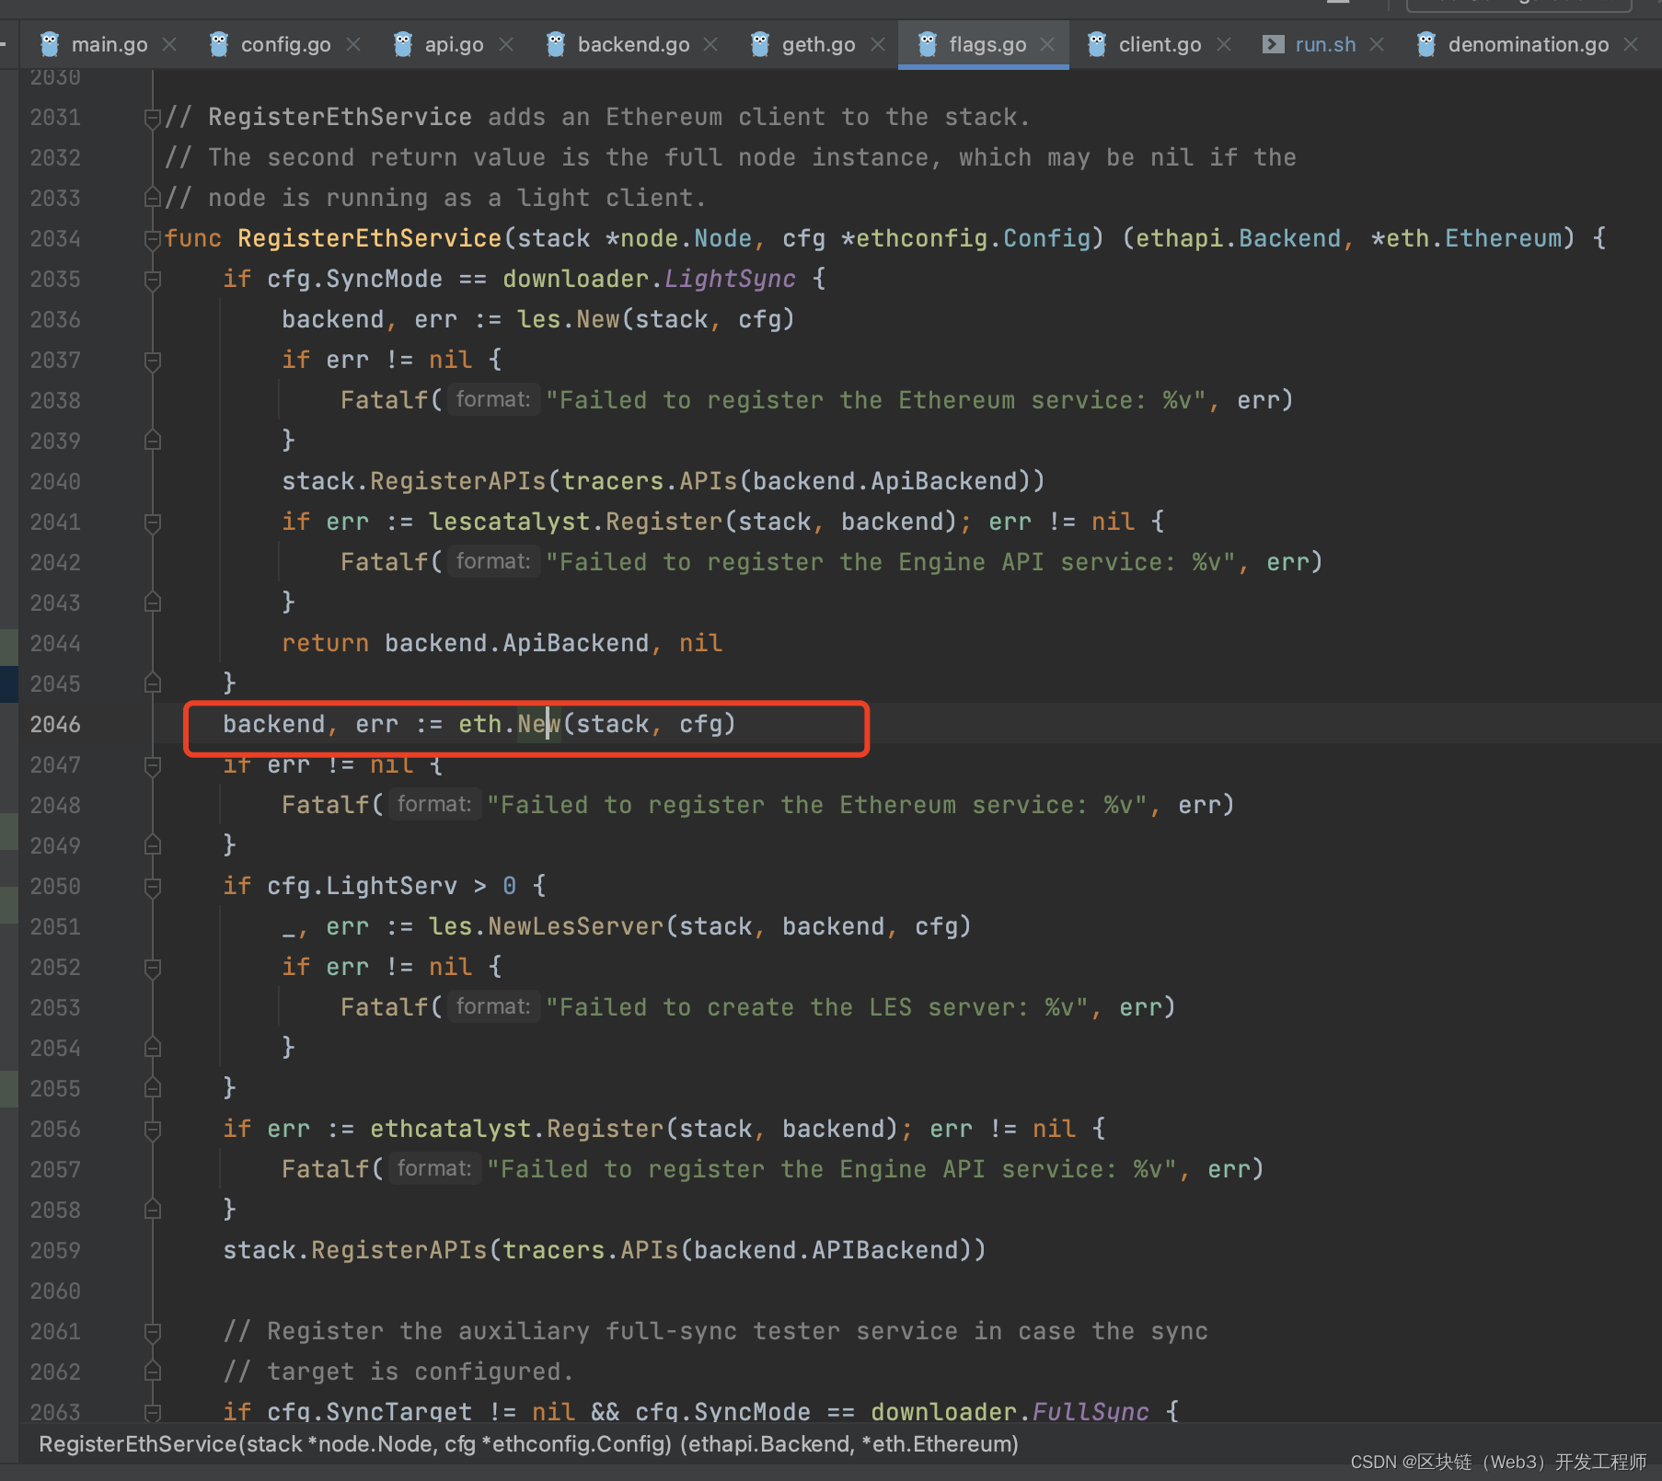The image size is (1662, 1481).
Task: Fold the SyncTarget if block at line 2063
Action: click(x=153, y=1411)
